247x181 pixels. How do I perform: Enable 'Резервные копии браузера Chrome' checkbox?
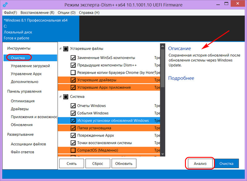click(x=73, y=73)
